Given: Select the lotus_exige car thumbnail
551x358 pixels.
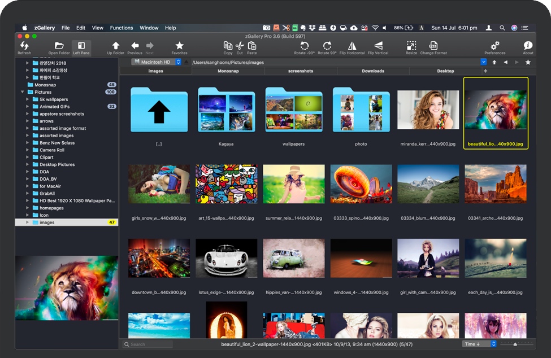Looking at the screenshot, I should click(226, 258).
